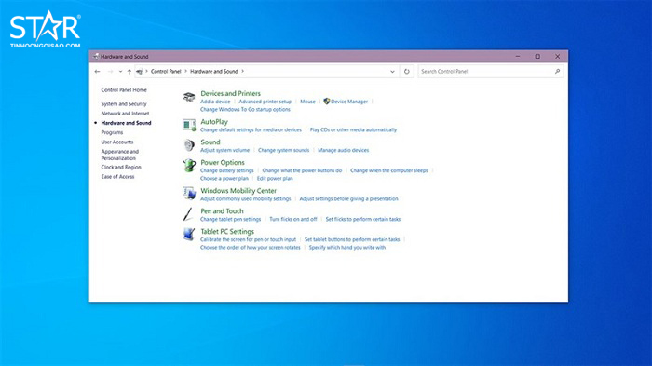
Task: Refresh the Control Panel view
Action: click(407, 72)
